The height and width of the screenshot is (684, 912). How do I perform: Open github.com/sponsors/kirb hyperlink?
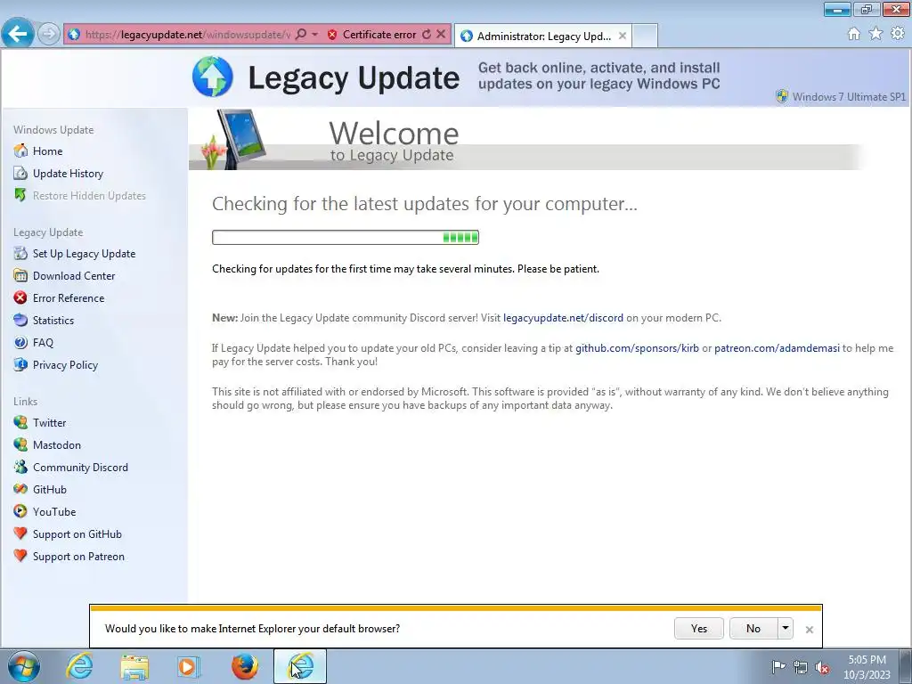tap(637, 348)
